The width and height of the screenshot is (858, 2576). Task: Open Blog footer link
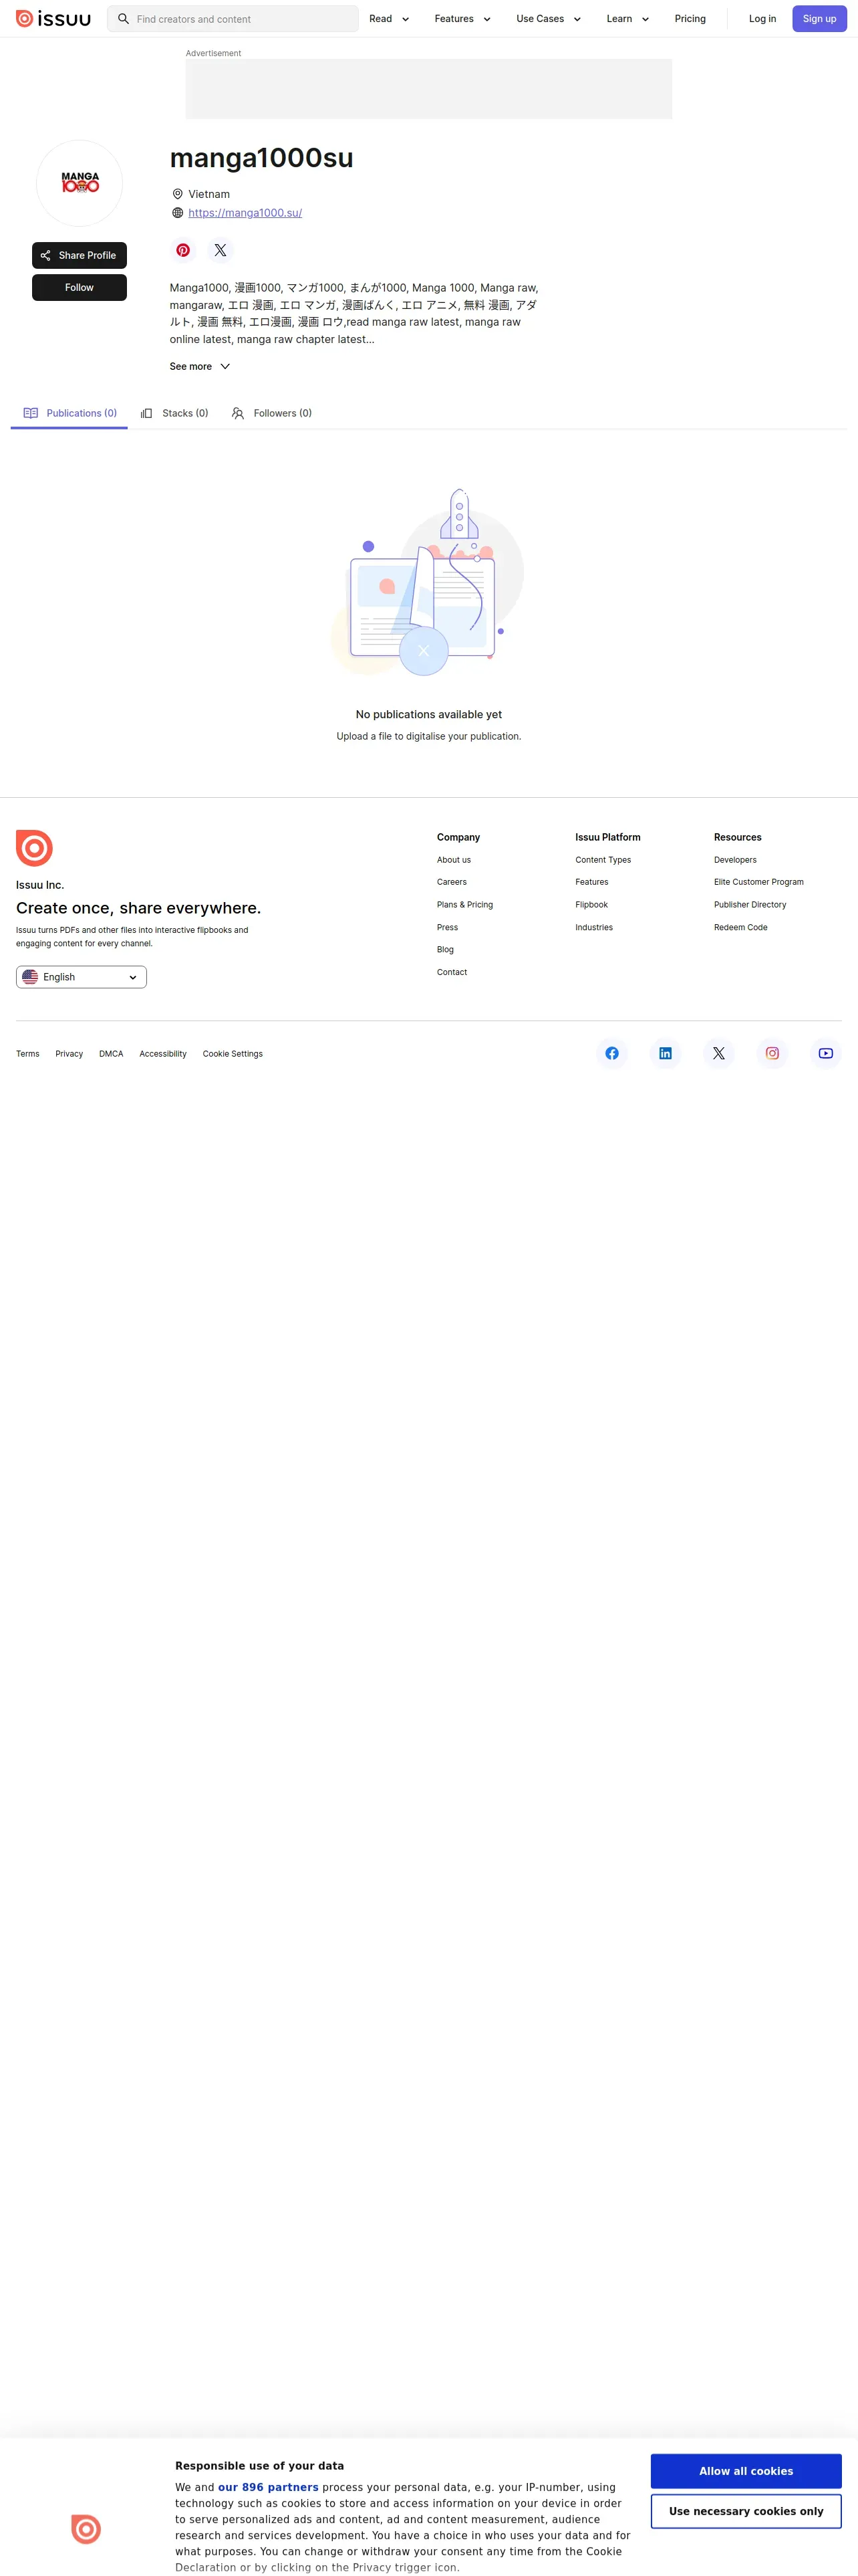444,950
